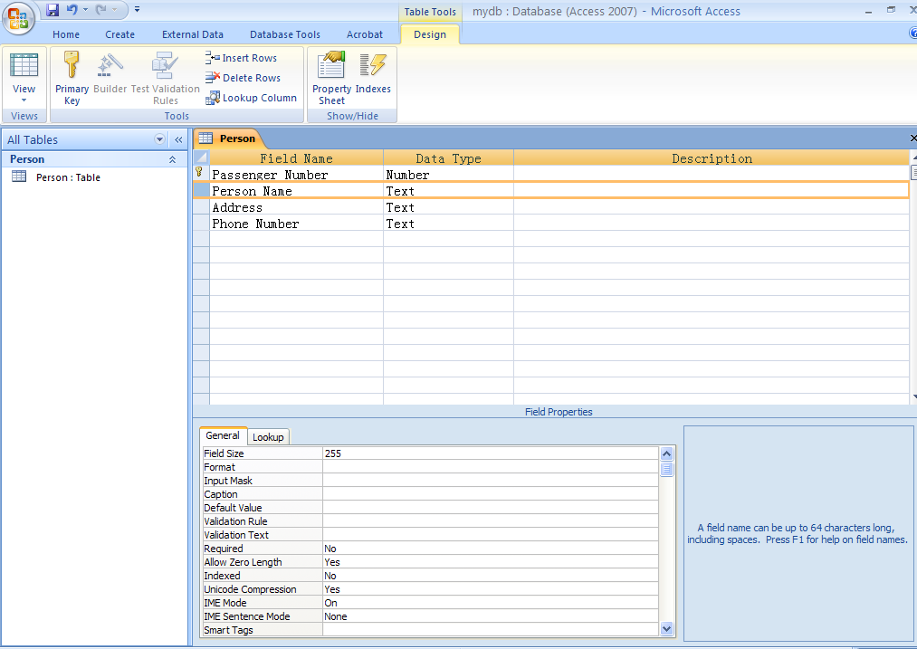Switch to the Create ribbon tab
Image resolution: width=917 pixels, height=649 pixels.
click(119, 34)
